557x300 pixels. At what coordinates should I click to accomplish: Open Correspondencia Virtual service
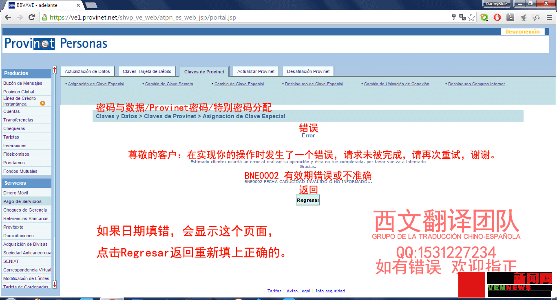27,270
